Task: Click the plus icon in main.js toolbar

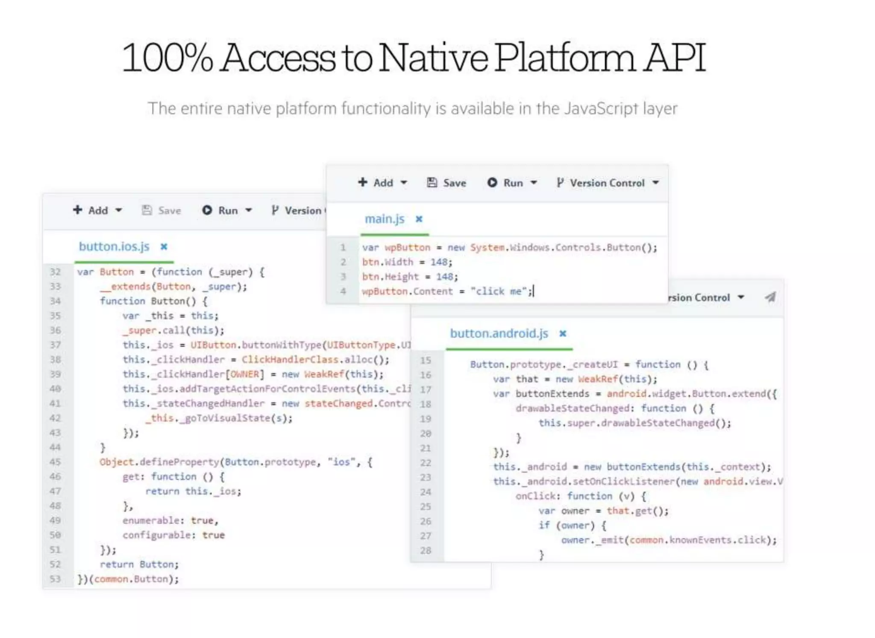Action: tap(362, 182)
